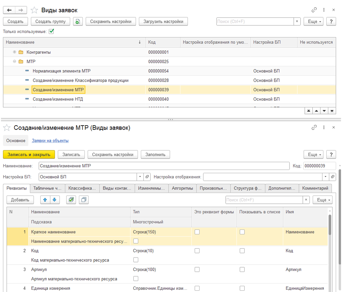Image resolution: width=342 pixels, height=292 pixels.
Task: Jump to the last list item arrow
Action: pos(332,111)
